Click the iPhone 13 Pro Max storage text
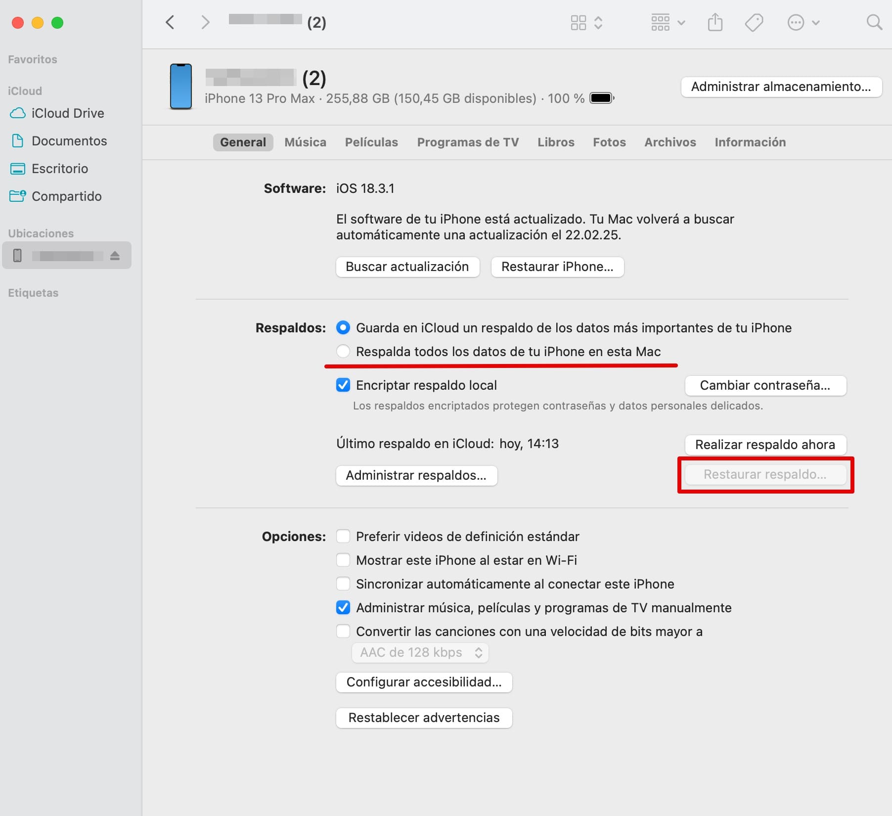The image size is (892, 816). (395, 98)
